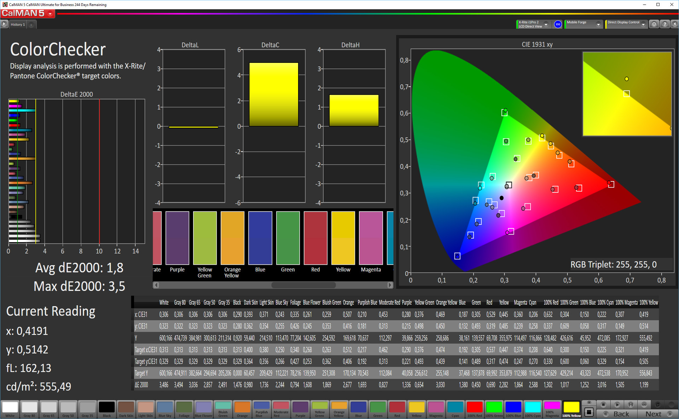Open the Mobile Forge source dropdown
The image size is (679, 419).
(x=598, y=24)
